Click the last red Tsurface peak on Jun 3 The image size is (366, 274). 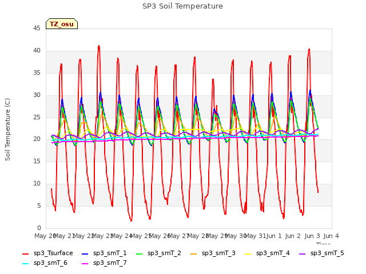tap(309, 49)
